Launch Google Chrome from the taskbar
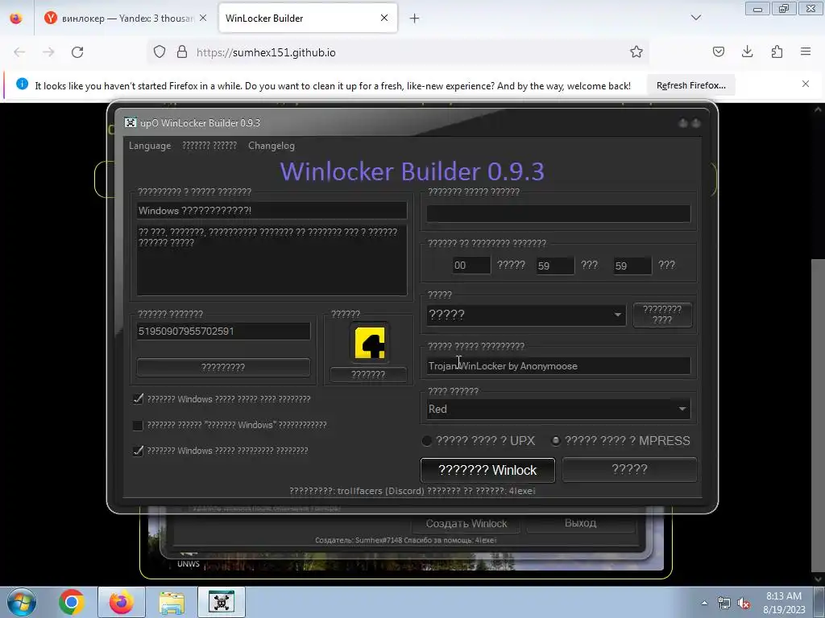Viewport: 825px width, 618px height. 72,602
